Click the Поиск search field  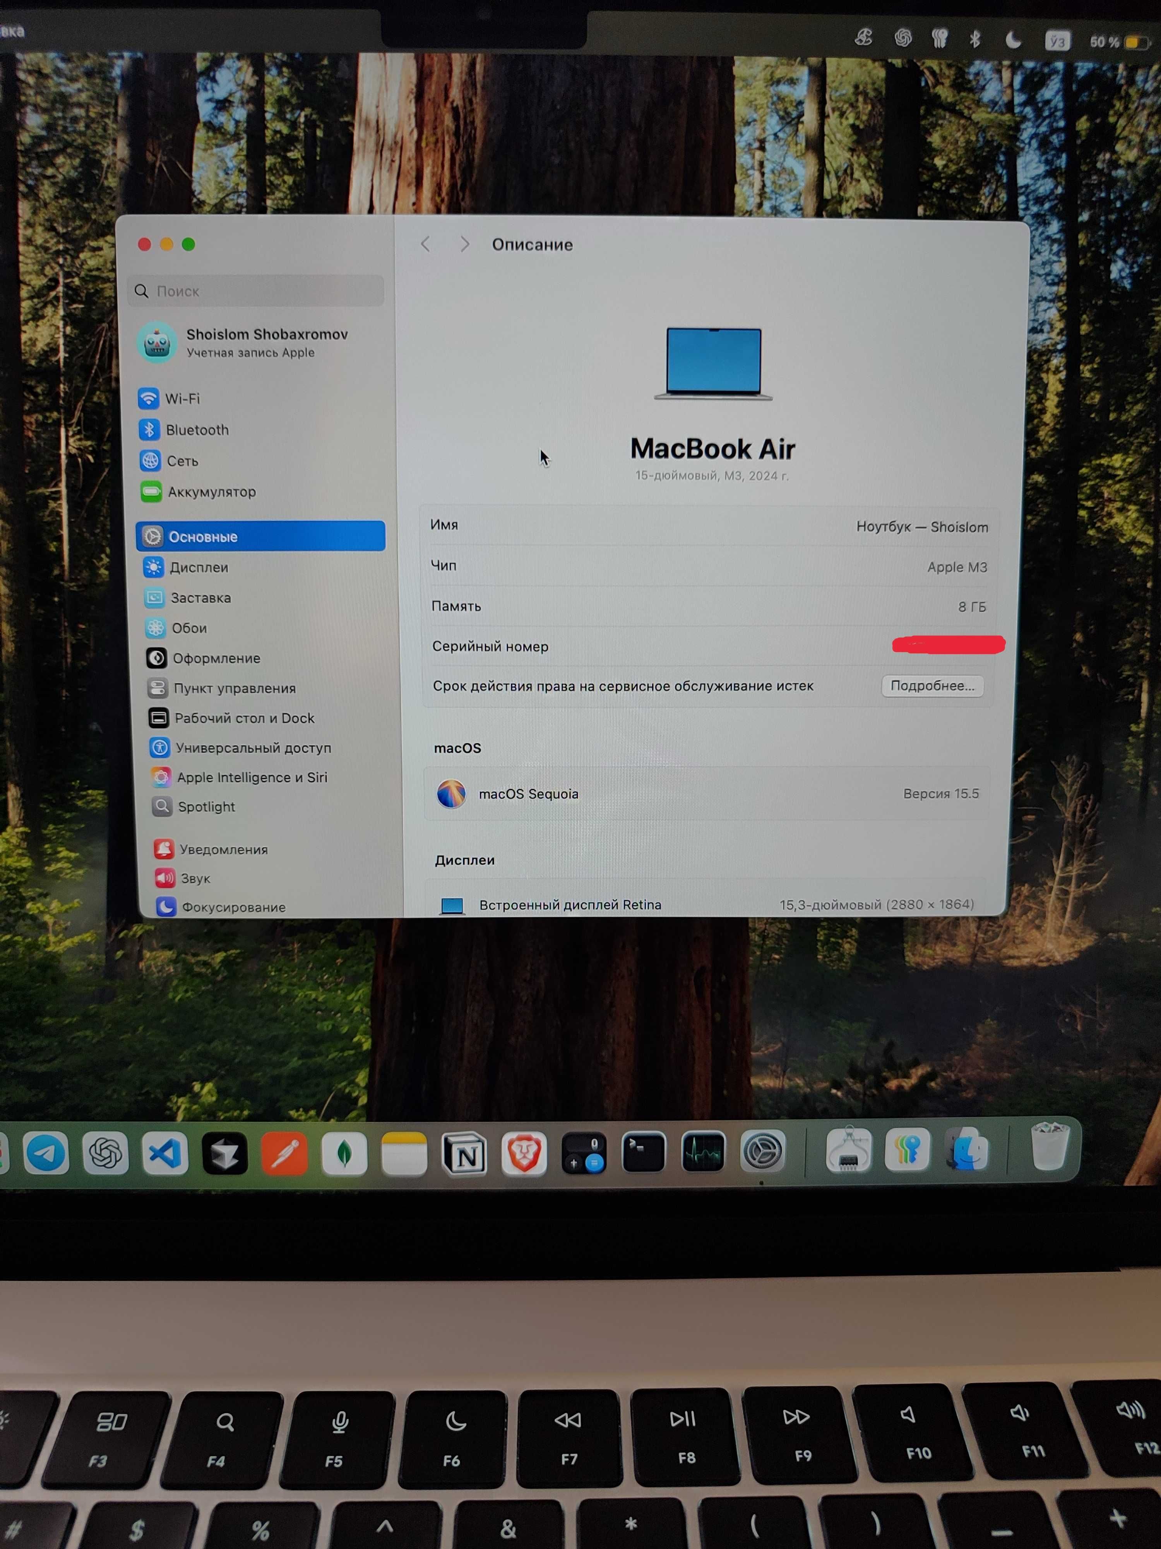click(x=256, y=290)
